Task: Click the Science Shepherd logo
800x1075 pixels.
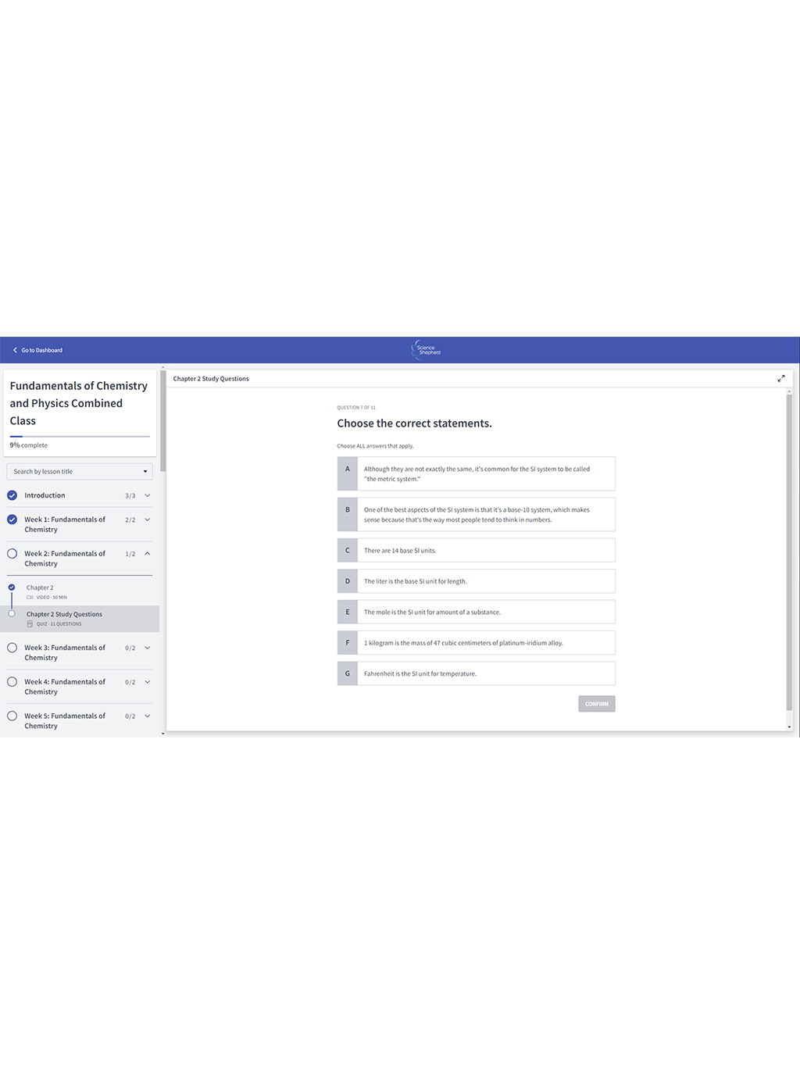Action: [427, 350]
